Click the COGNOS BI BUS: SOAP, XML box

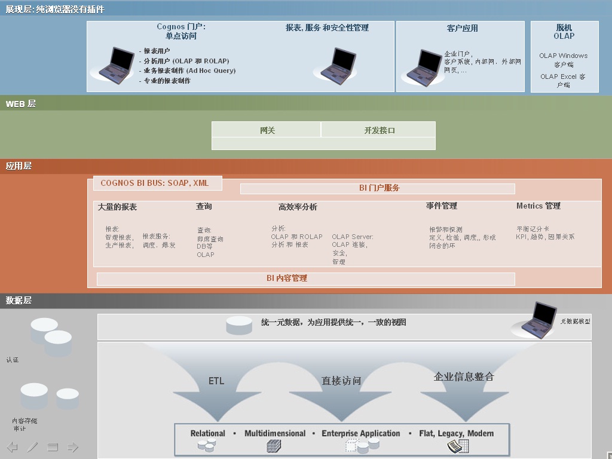(158, 183)
